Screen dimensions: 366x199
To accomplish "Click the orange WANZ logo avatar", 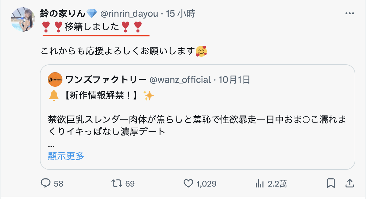I will click(55, 80).
